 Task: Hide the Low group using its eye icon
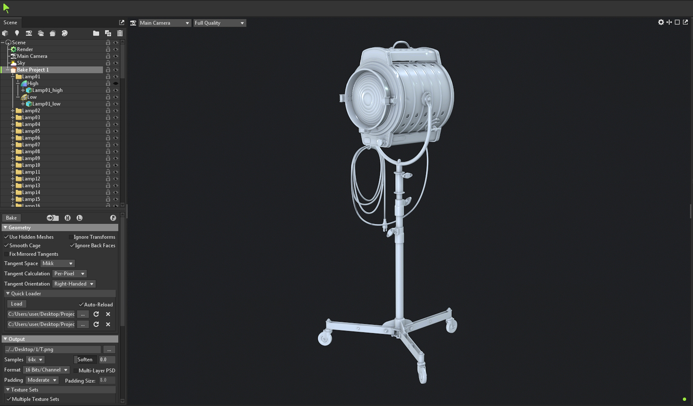116,97
